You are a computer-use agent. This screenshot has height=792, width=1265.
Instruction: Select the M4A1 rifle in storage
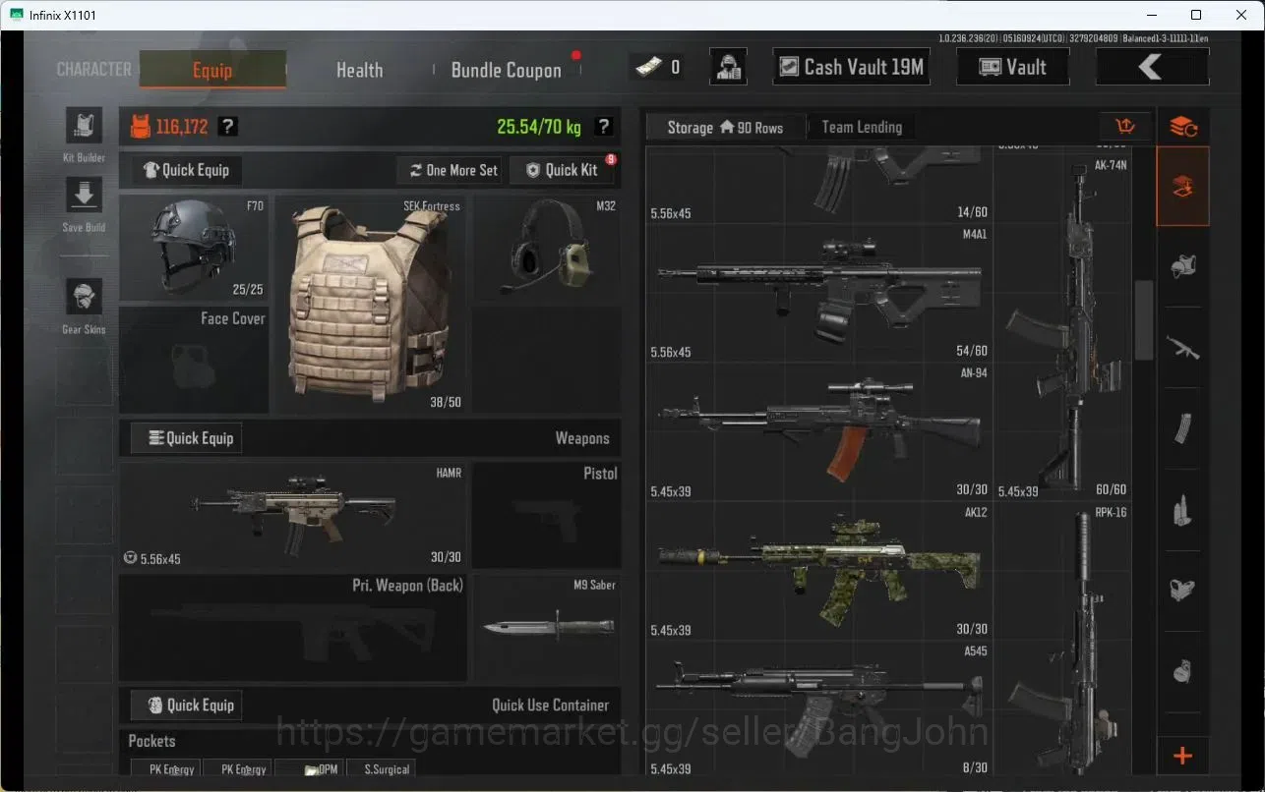coord(819,293)
